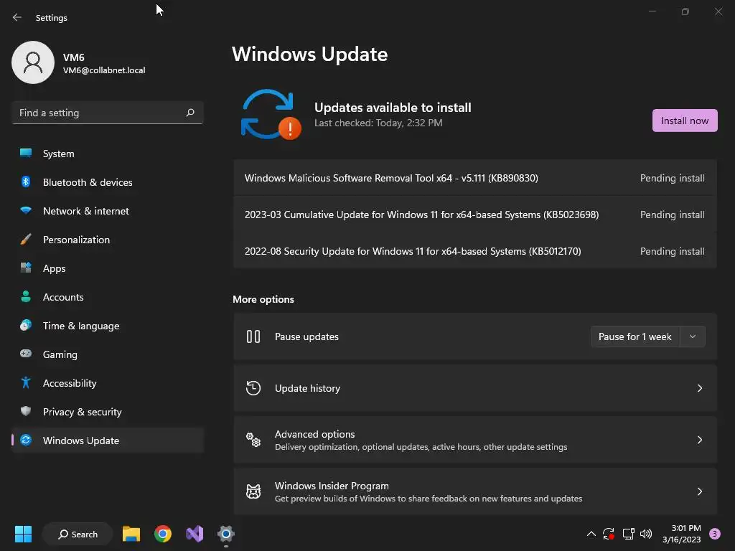Click the Bluetooth icon in the sidebar
Screen dimensions: 735x551
[x=26, y=182]
